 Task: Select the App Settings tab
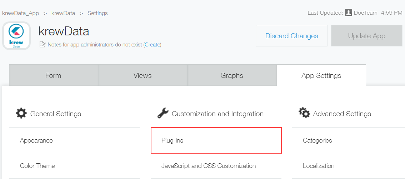321,75
